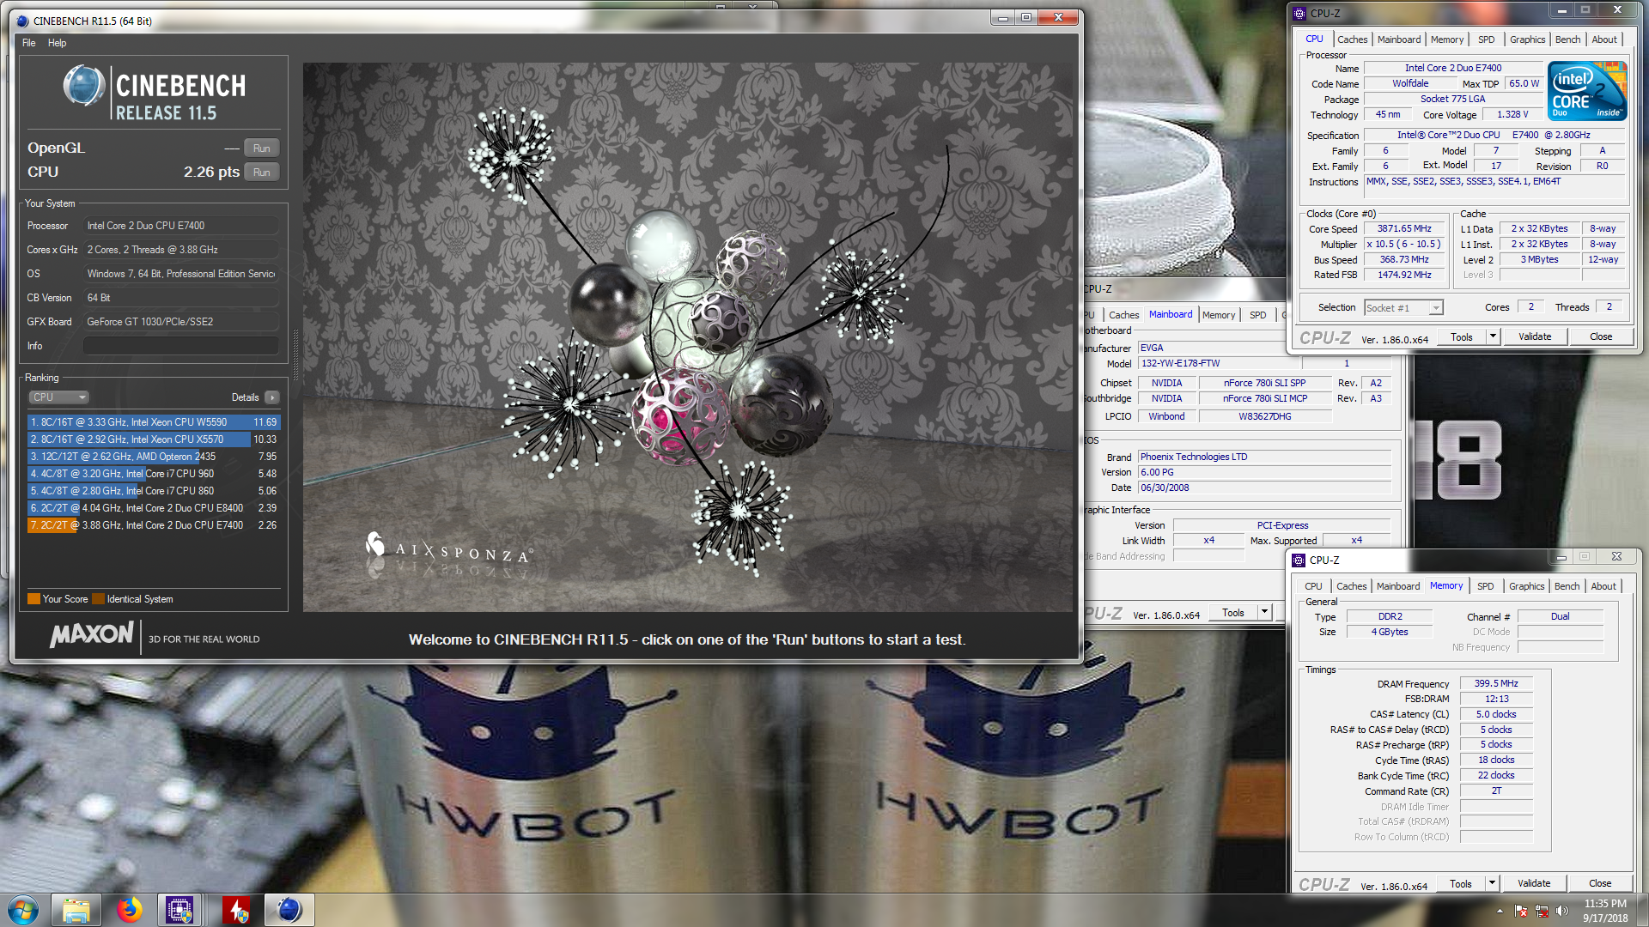
Task: Switch to Caches tab in top CPU-Z window
Action: coord(1352,39)
